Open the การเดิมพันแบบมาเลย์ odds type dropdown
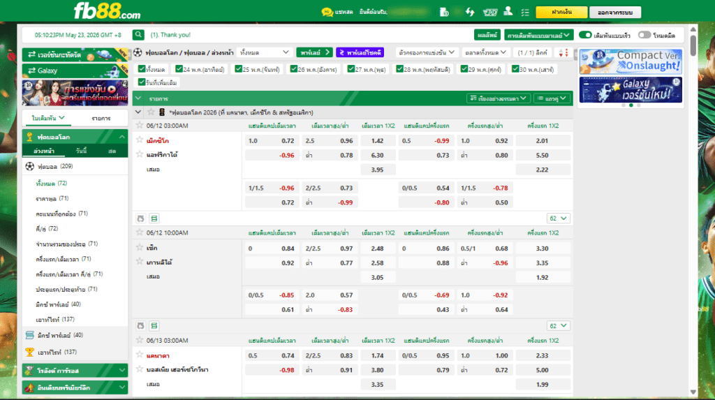Viewport: 715px width, 400px height. [x=538, y=35]
